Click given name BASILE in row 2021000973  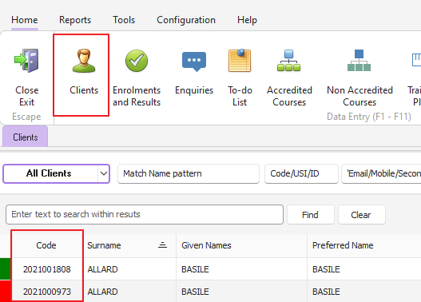click(195, 292)
